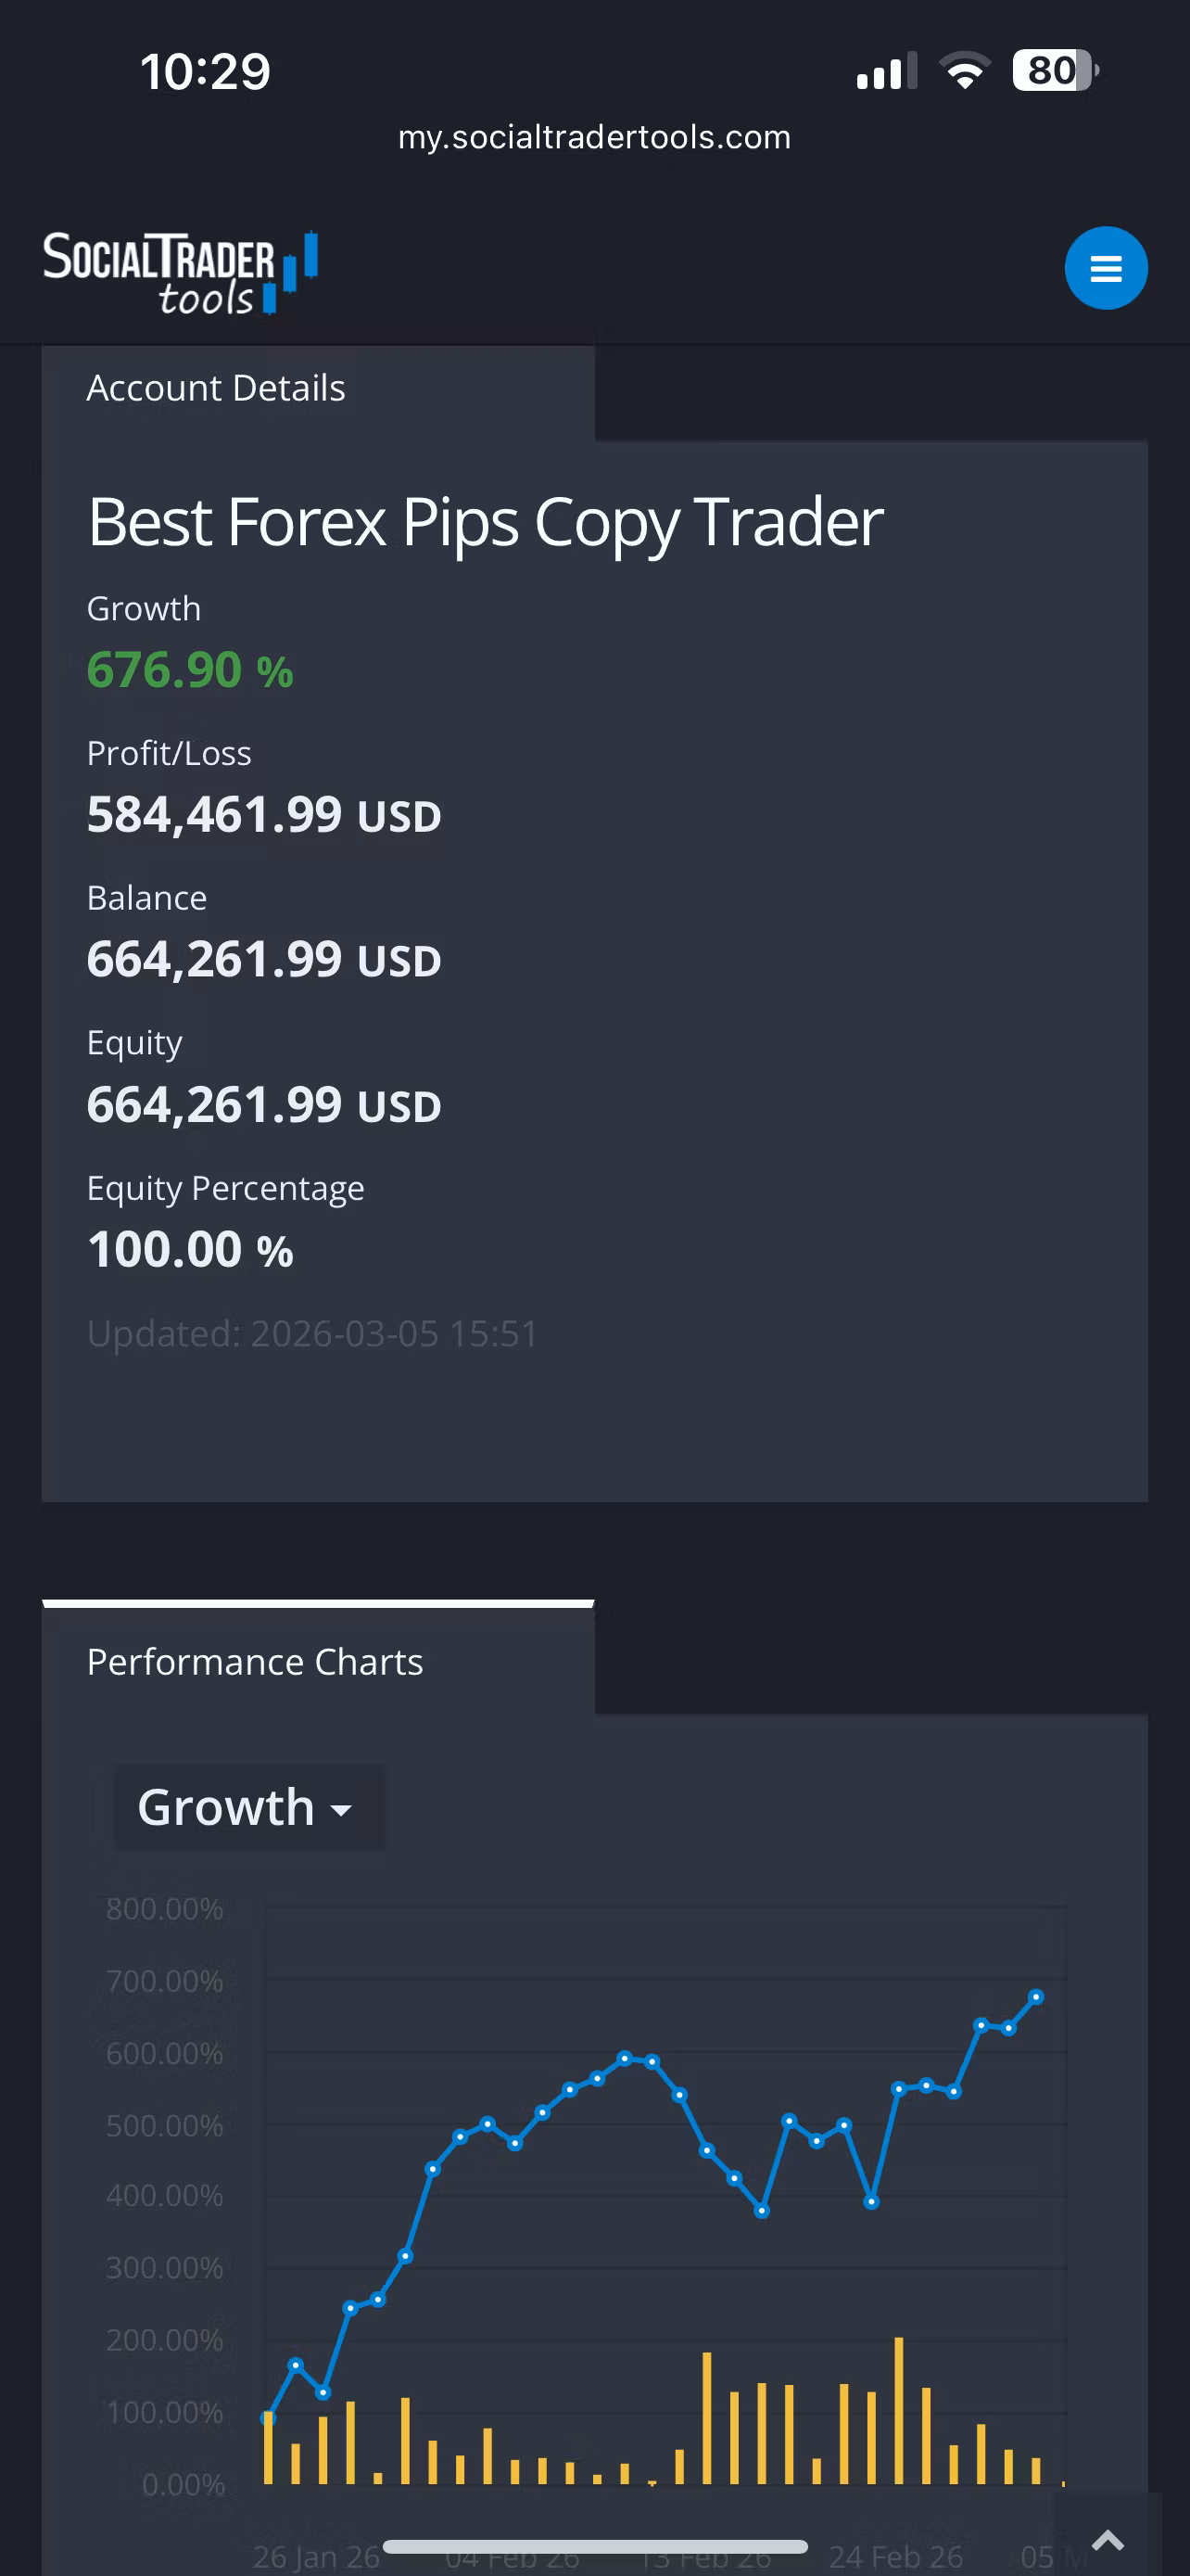Tap the 10:29 clock in status bar

[205, 72]
